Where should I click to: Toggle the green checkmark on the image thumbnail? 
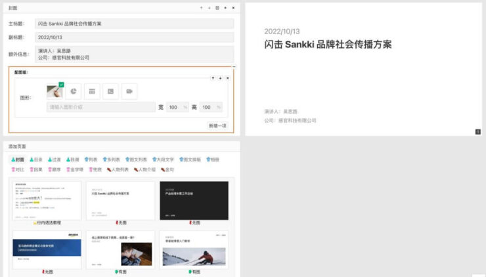point(61,84)
